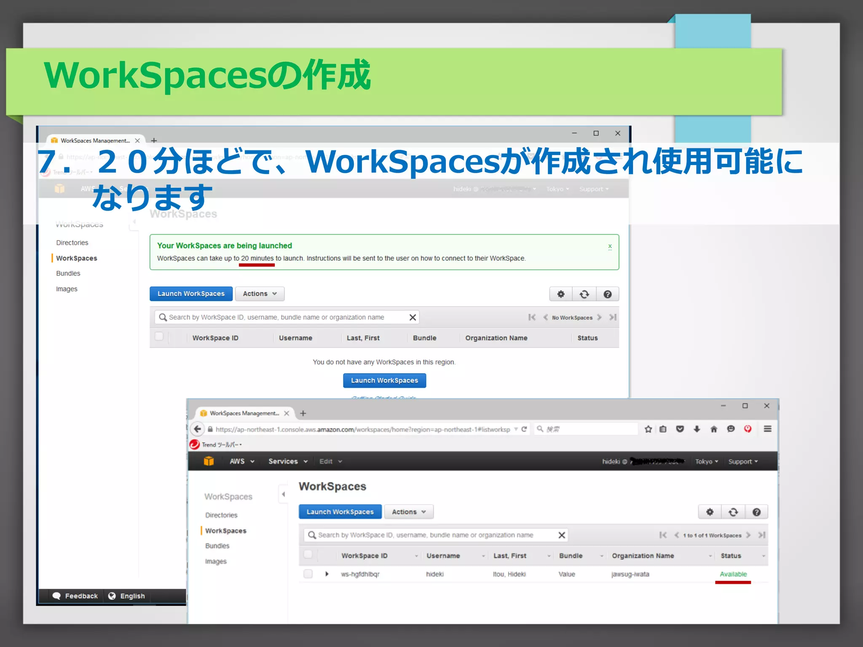Click centered Launch WorkSpaces button in back window

click(384, 380)
